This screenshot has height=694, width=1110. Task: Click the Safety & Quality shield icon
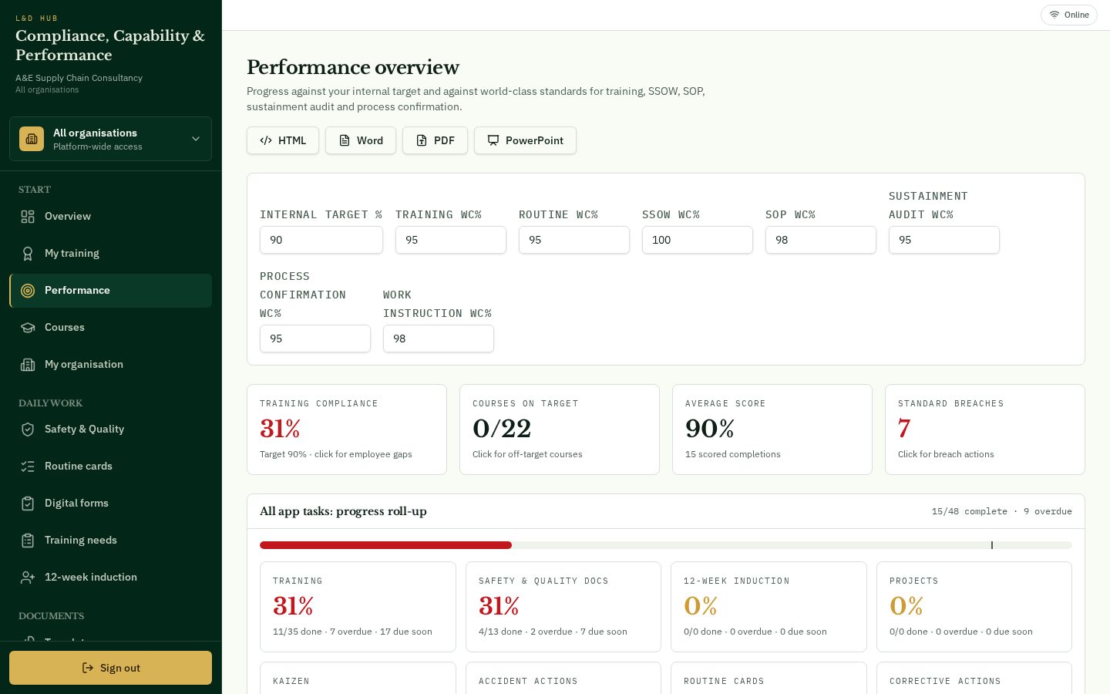tap(28, 430)
